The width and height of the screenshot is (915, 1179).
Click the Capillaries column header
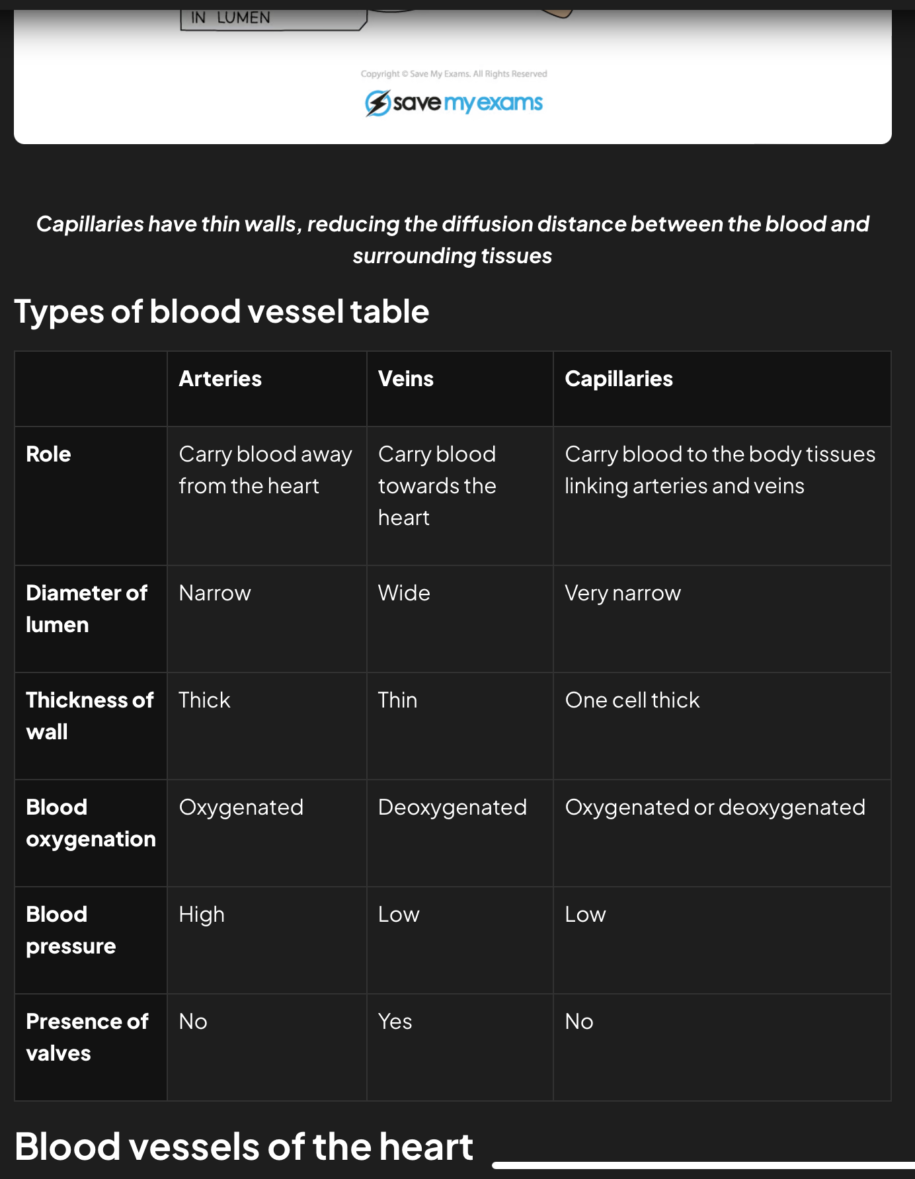(x=618, y=379)
